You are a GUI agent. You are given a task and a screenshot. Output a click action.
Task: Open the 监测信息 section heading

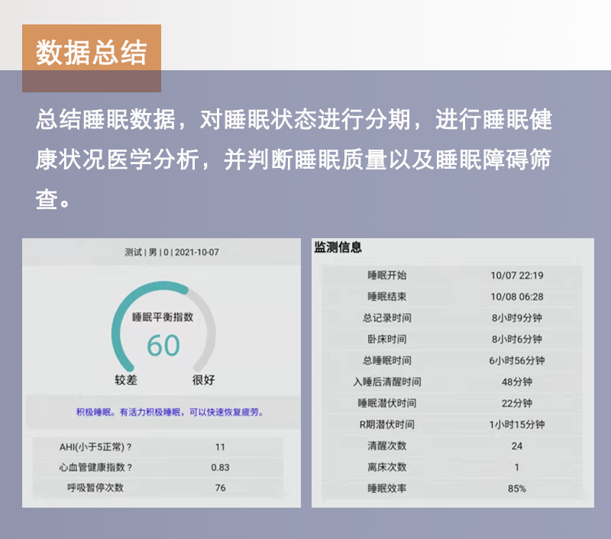click(338, 247)
